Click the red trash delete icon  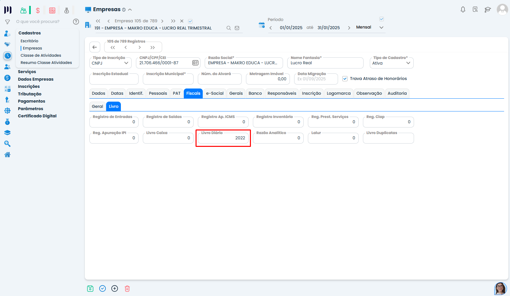127,288
